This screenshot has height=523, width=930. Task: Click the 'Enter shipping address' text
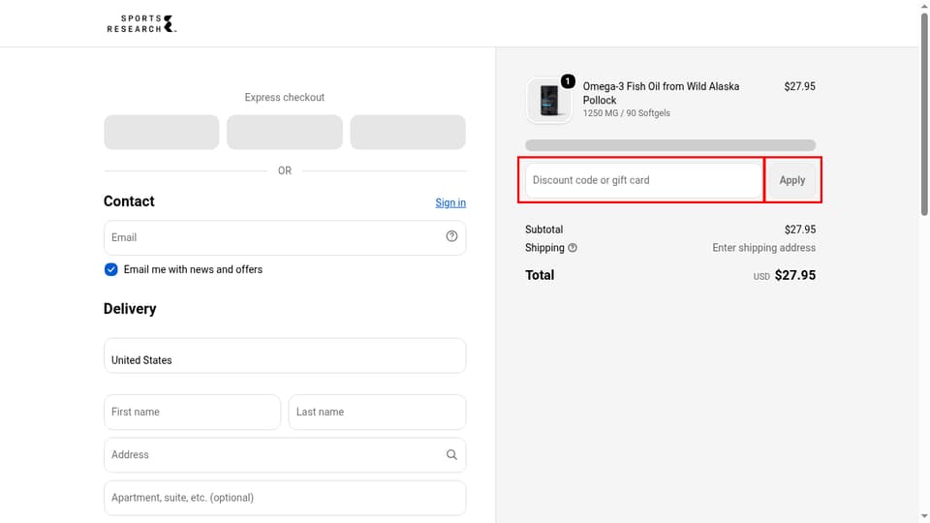pyautogui.click(x=763, y=248)
